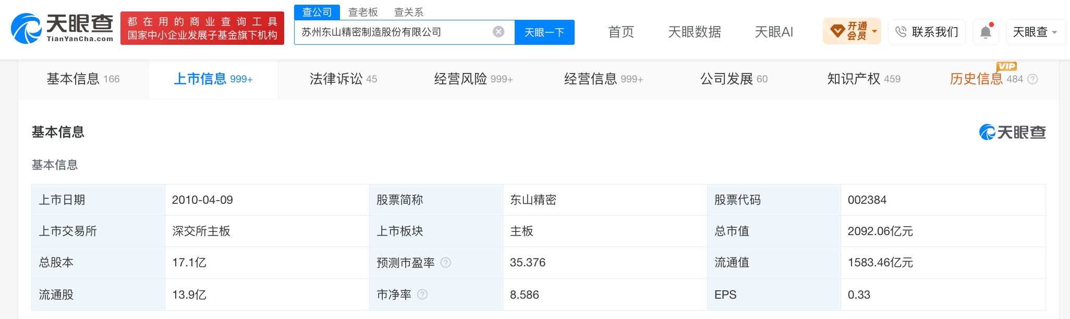Click the EPS value 0.33
Viewport: 1070px width, 319px height.
click(859, 295)
